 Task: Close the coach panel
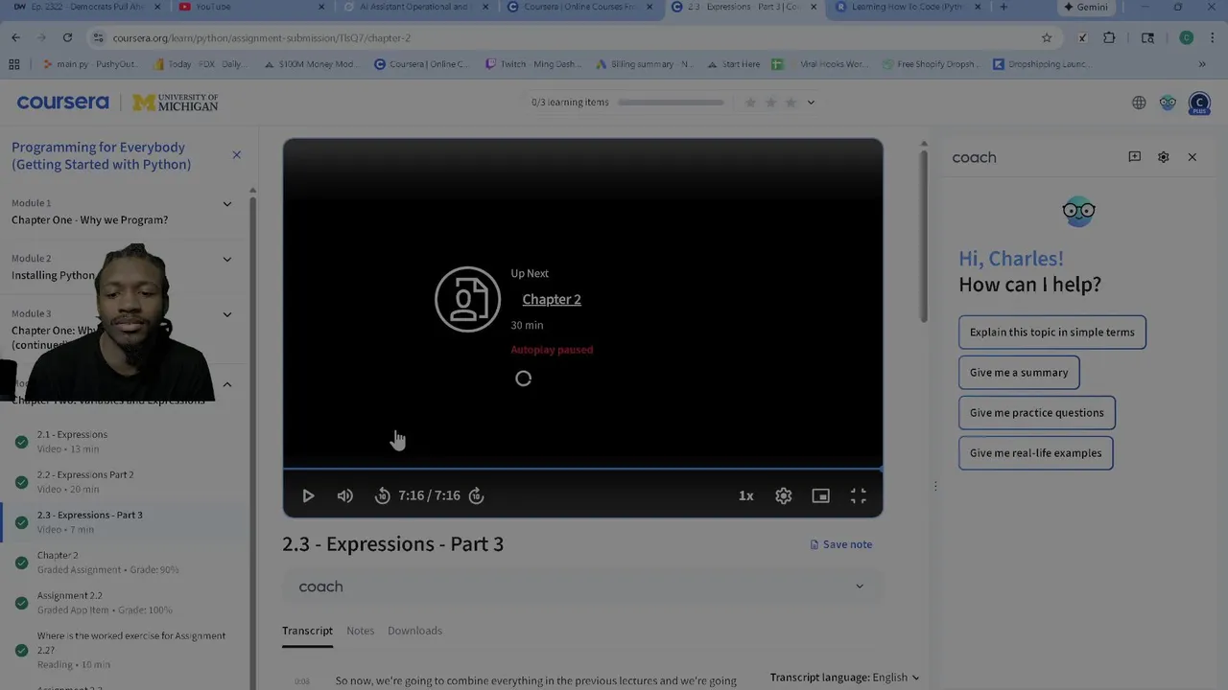click(x=1193, y=157)
